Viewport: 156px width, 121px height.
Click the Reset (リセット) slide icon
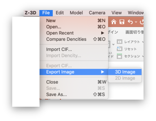click(x=119, y=49)
